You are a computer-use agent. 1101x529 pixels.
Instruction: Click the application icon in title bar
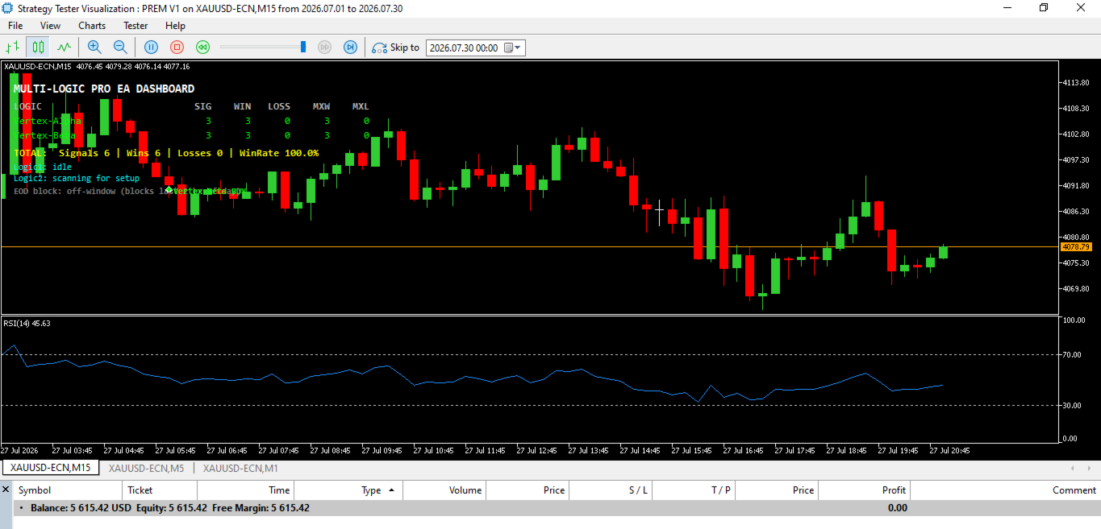(8, 8)
